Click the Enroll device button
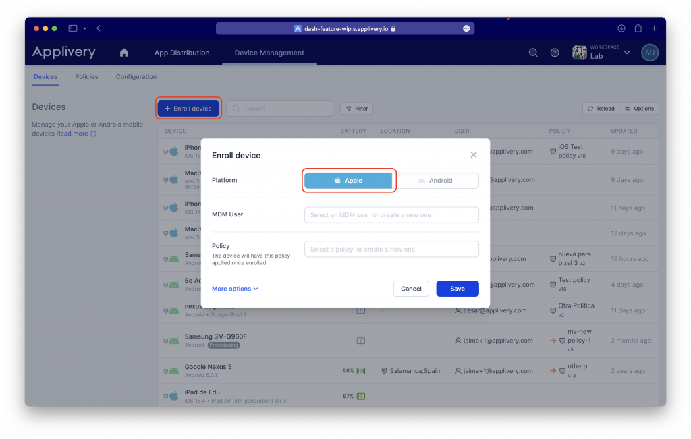691x439 pixels. coord(189,109)
